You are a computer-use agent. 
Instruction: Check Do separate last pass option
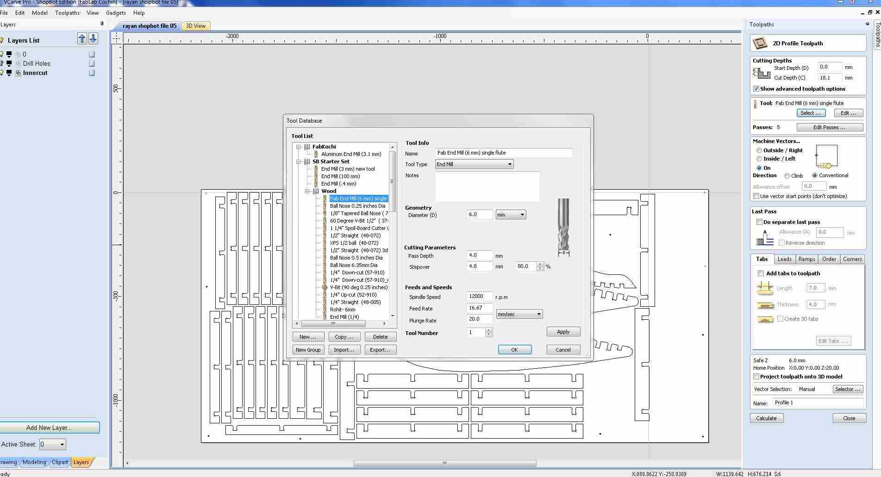[x=759, y=222]
